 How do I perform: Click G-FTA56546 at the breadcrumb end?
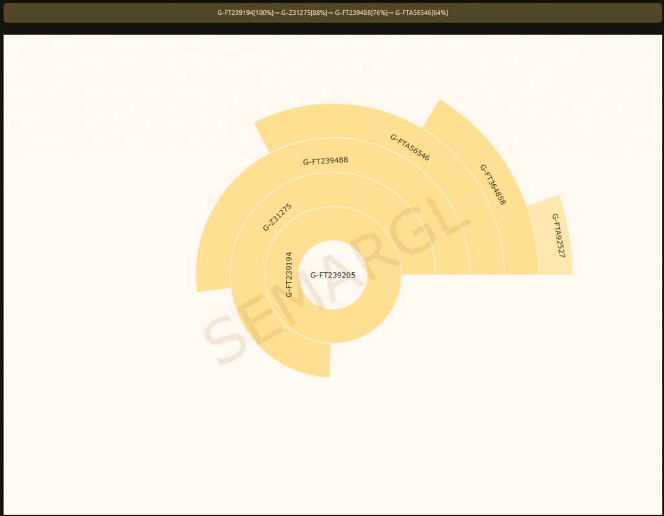tap(413, 13)
